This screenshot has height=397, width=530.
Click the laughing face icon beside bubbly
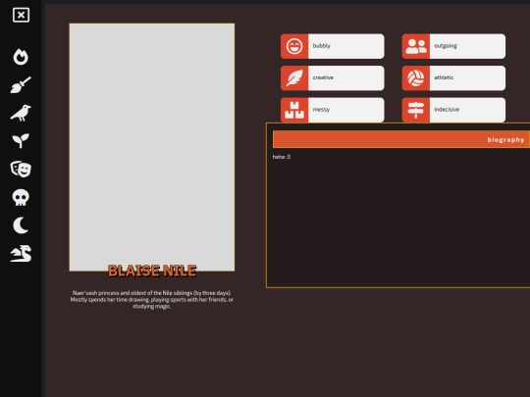point(294,46)
